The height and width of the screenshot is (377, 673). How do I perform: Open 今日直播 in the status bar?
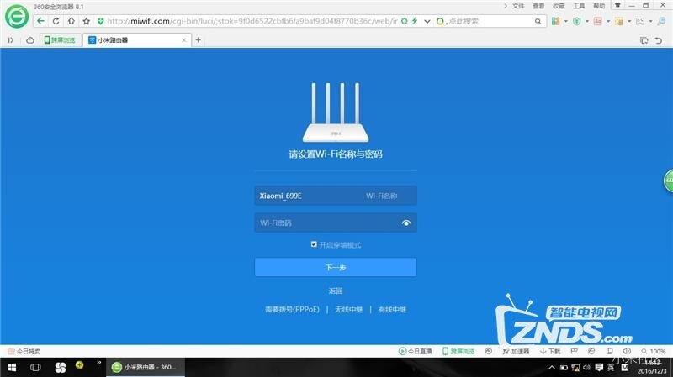(415, 351)
